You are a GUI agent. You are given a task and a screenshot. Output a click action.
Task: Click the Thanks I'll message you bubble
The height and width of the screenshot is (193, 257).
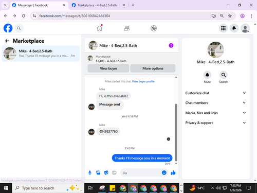[142, 158]
